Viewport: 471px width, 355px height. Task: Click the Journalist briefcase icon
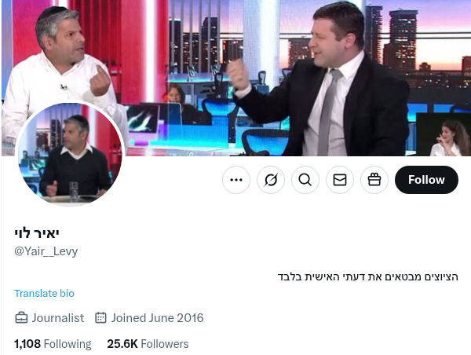coord(21,318)
